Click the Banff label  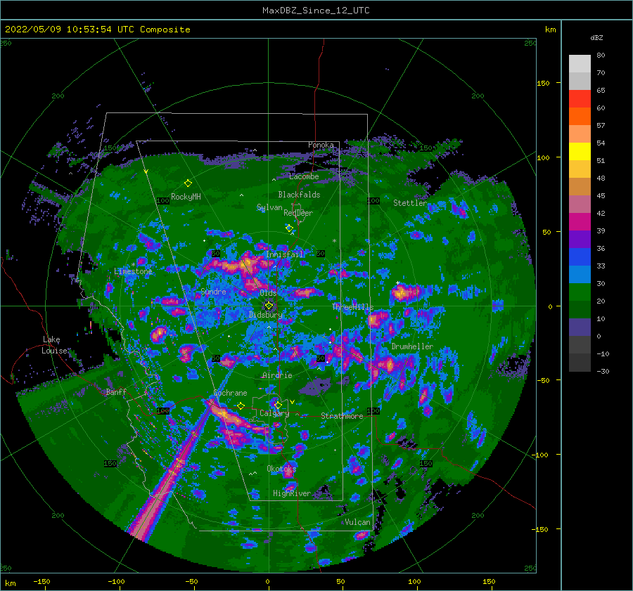[x=116, y=392]
